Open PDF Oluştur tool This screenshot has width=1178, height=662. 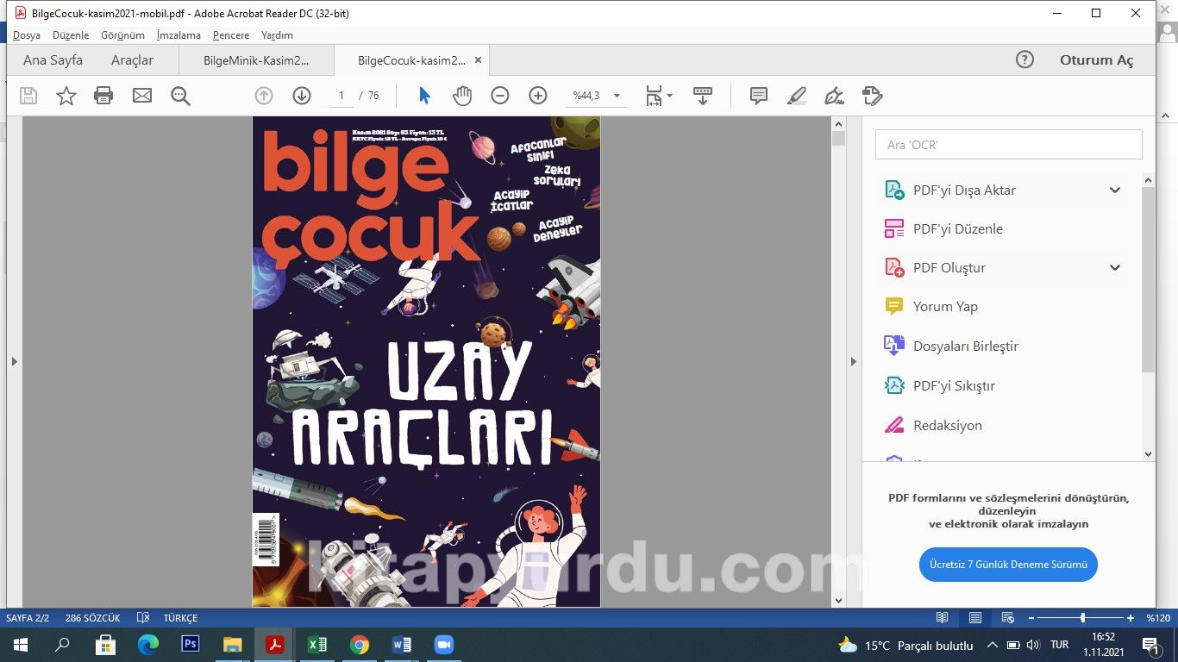(x=949, y=267)
